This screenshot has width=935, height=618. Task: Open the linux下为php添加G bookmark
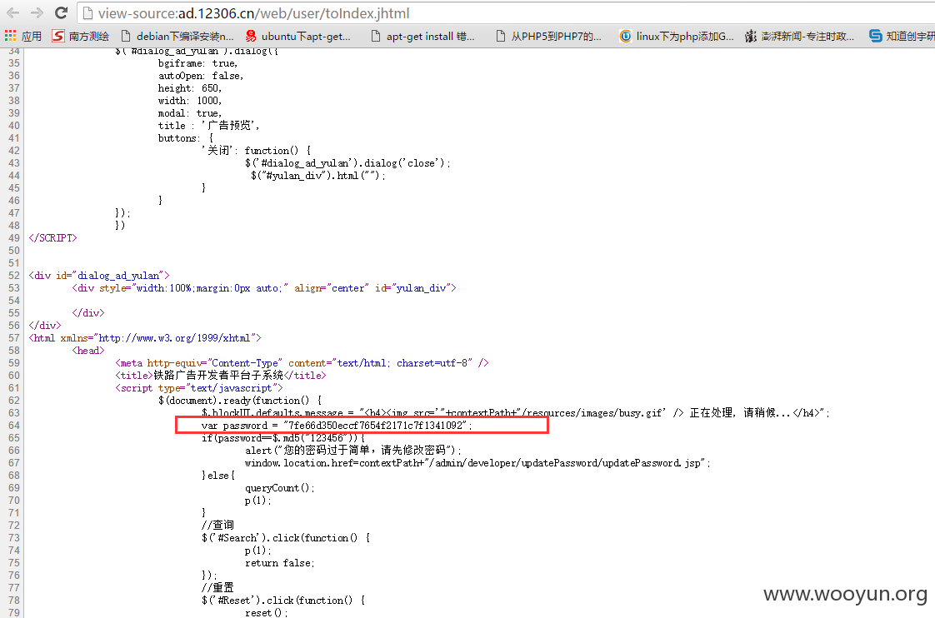click(677, 37)
